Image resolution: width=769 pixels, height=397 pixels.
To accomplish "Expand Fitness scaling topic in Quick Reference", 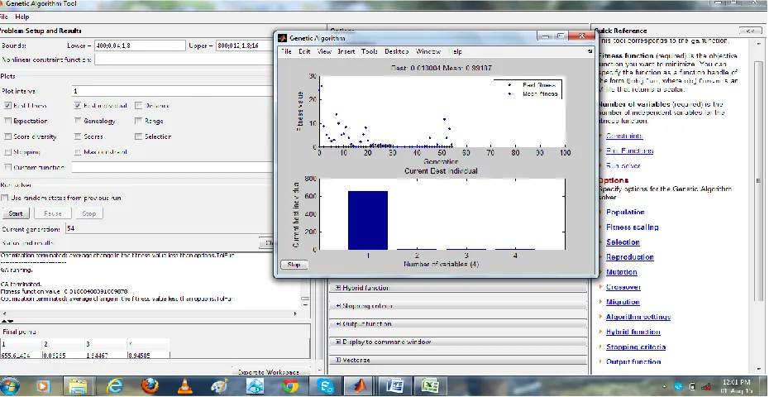I will (x=599, y=227).
